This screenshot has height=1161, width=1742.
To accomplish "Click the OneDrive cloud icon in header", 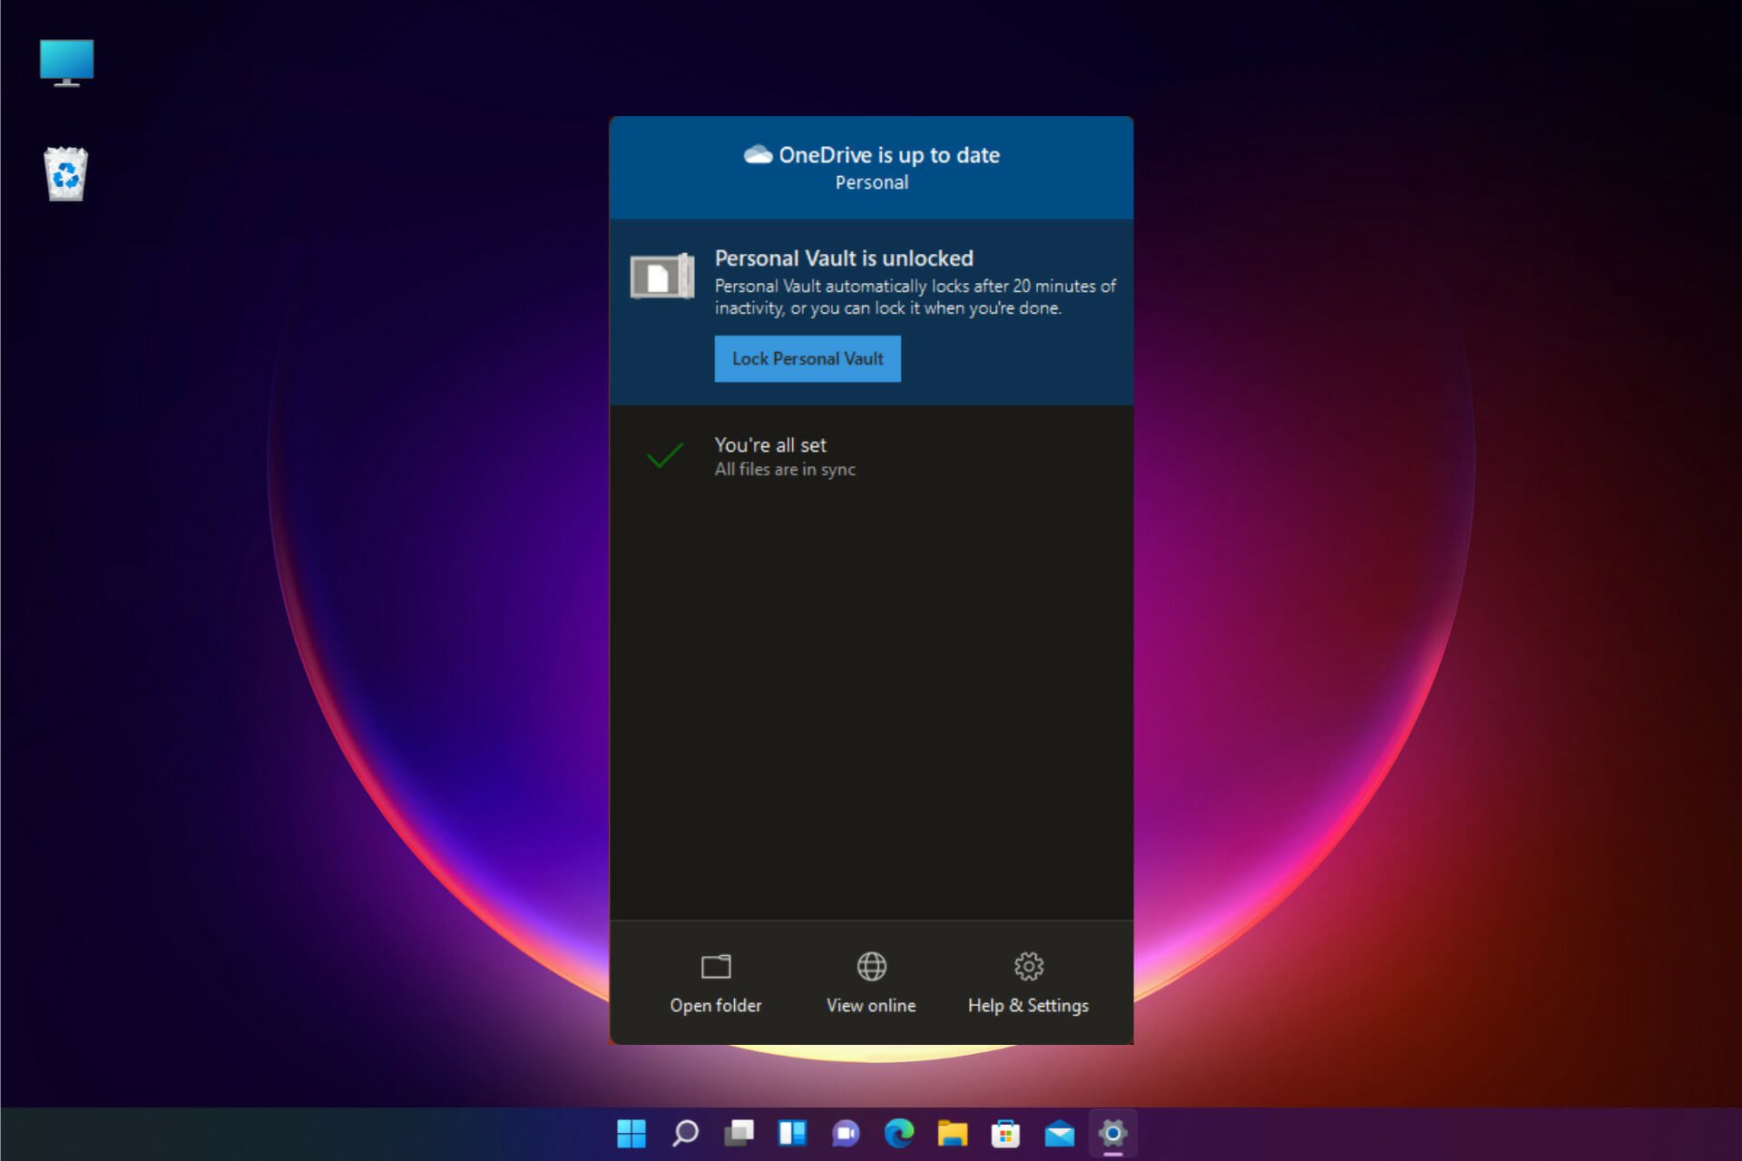I will (x=758, y=155).
